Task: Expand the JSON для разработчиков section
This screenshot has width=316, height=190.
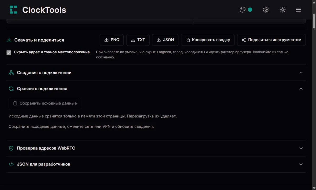Action: click(156, 164)
